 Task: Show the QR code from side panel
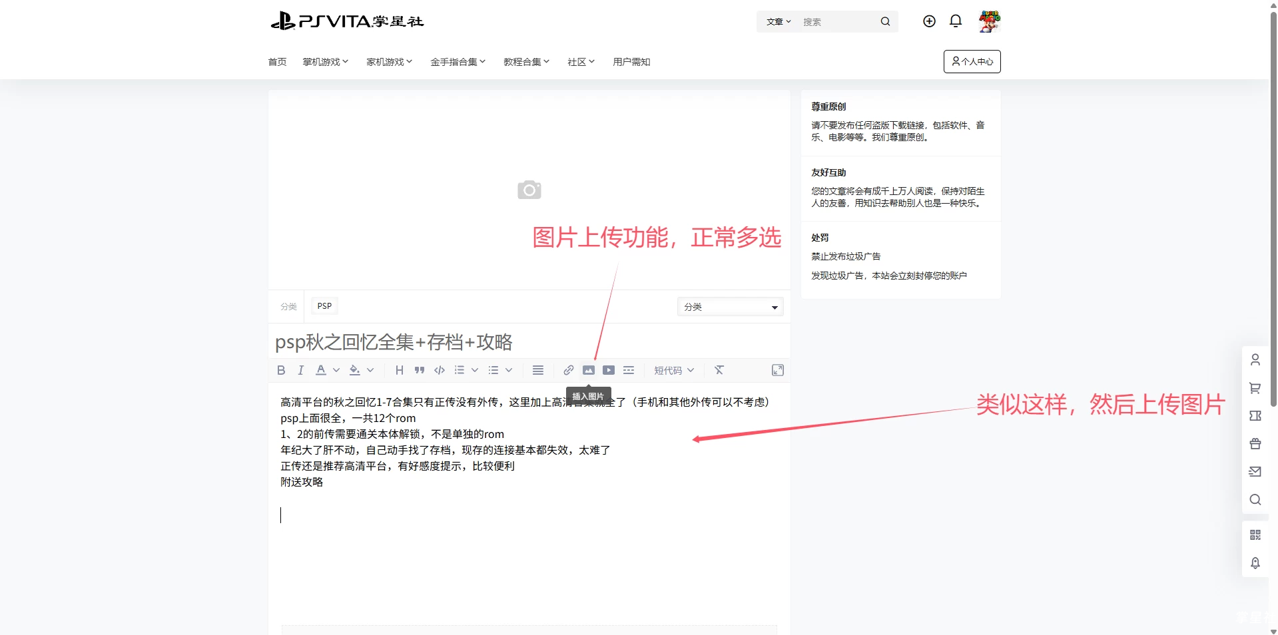click(1255, 535)
